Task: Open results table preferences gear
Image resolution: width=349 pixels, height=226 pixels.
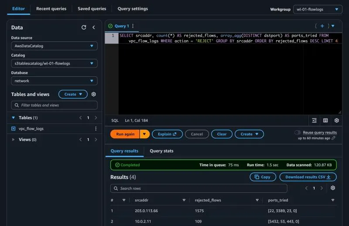Action: tap(333, 188)
